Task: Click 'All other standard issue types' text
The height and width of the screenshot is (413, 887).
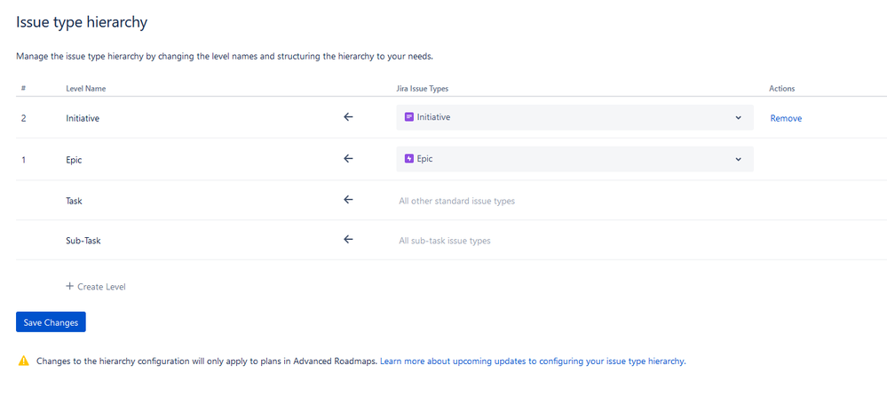Action: (457, 201)
